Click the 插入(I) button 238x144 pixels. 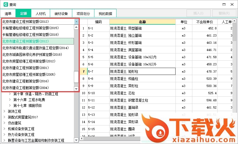198,13
